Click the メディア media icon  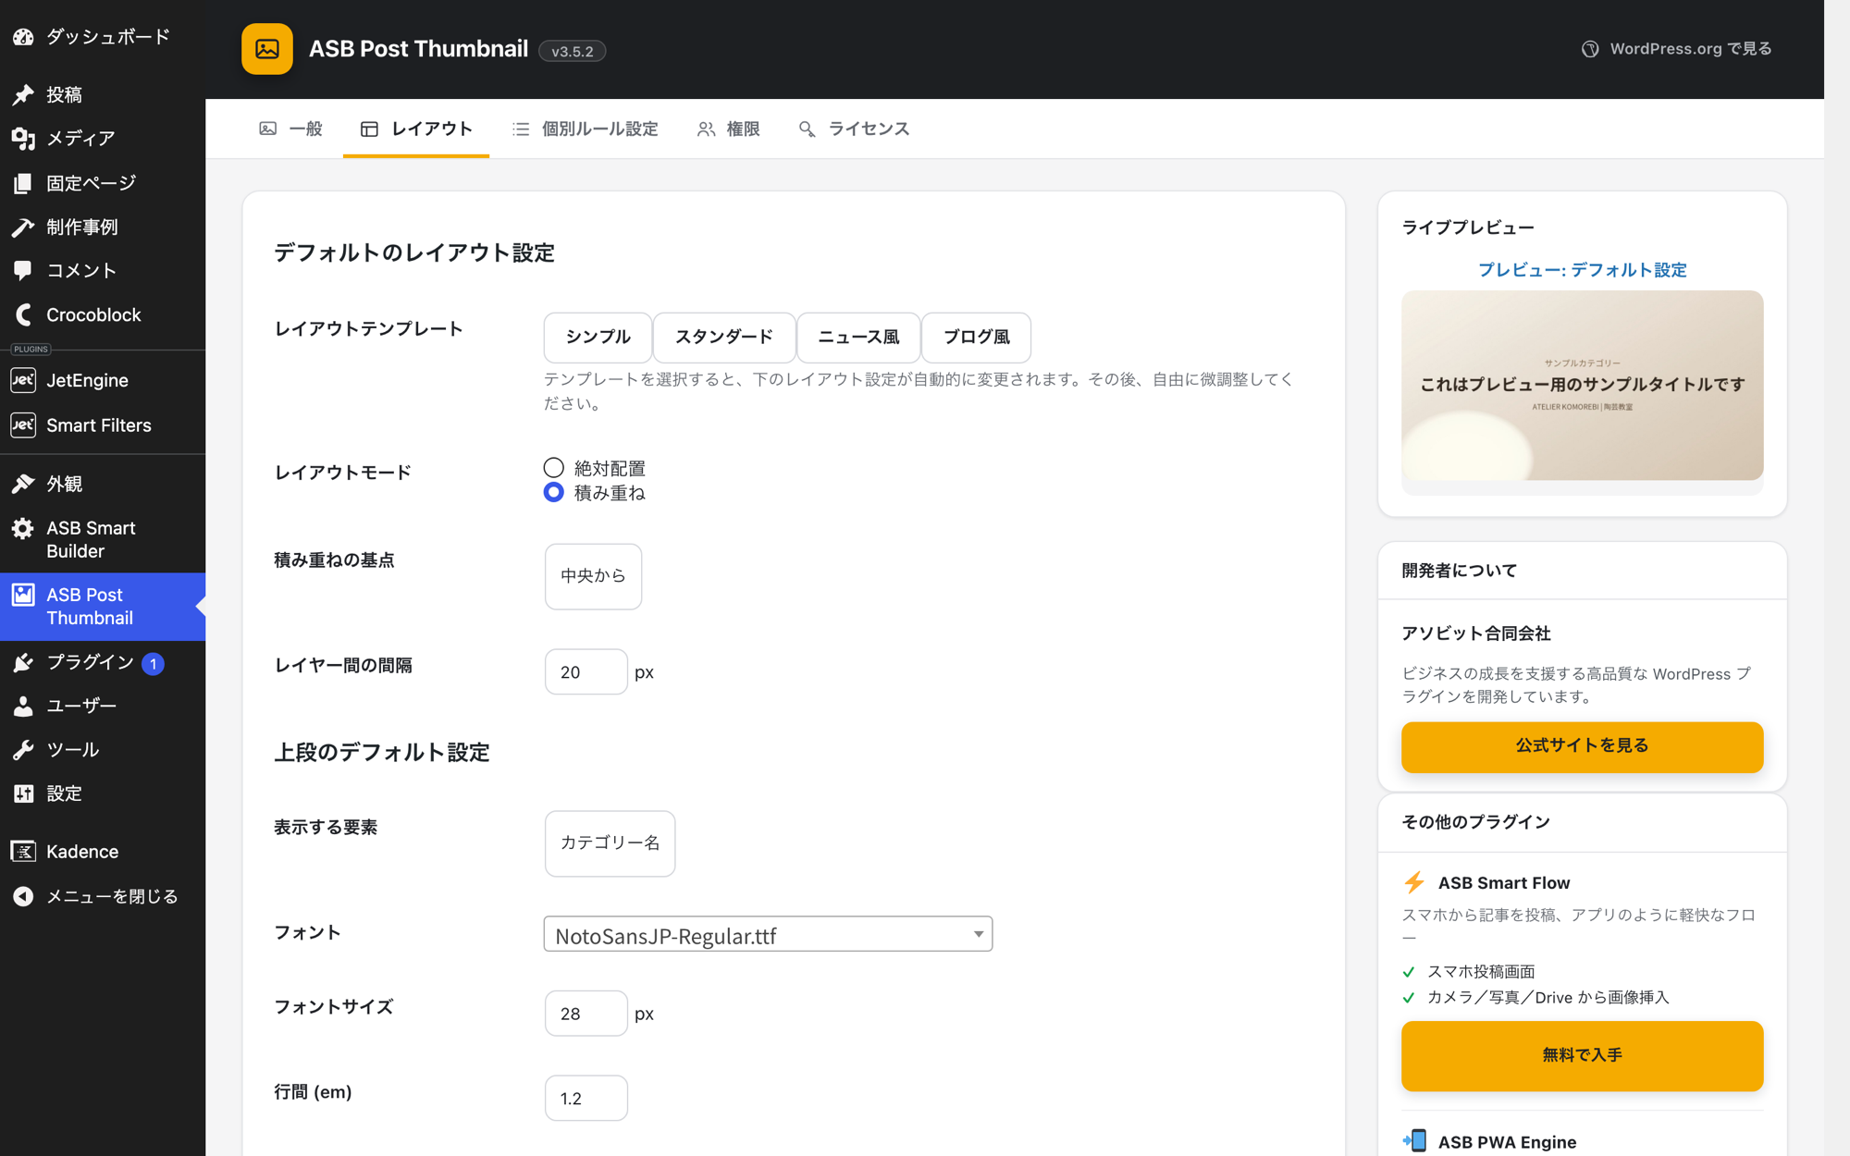tap(23, 139)
